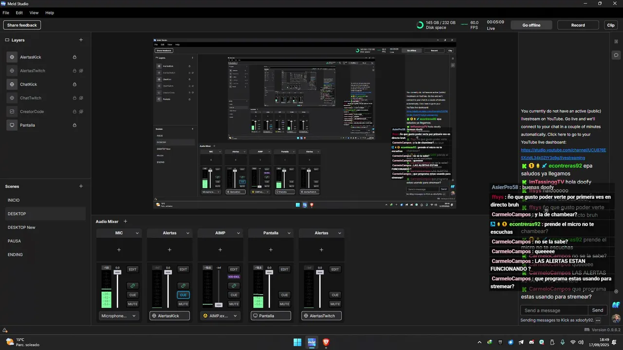Click the warning triangle in the status bar
This screenshot has width=623, height=350.
[x=5, y=330]
